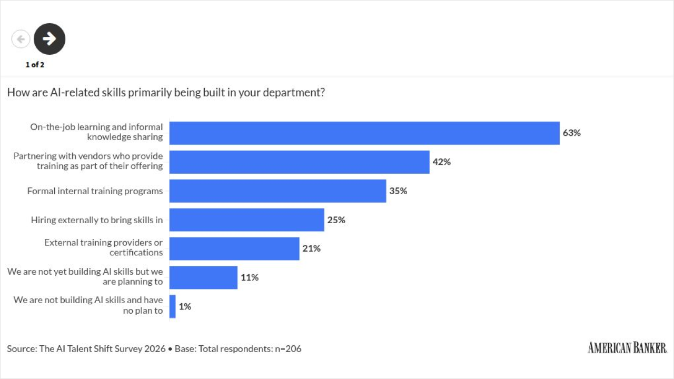Click the "Partnering with vendors" category label

coord(88,161)
